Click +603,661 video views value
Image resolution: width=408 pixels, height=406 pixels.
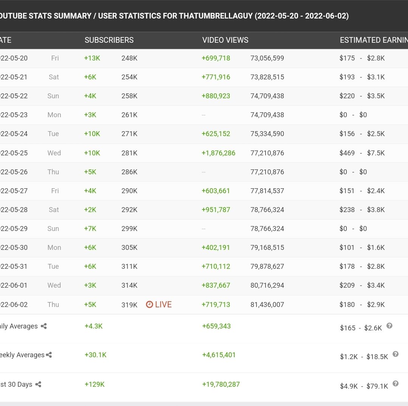click(x=216, y=191)
